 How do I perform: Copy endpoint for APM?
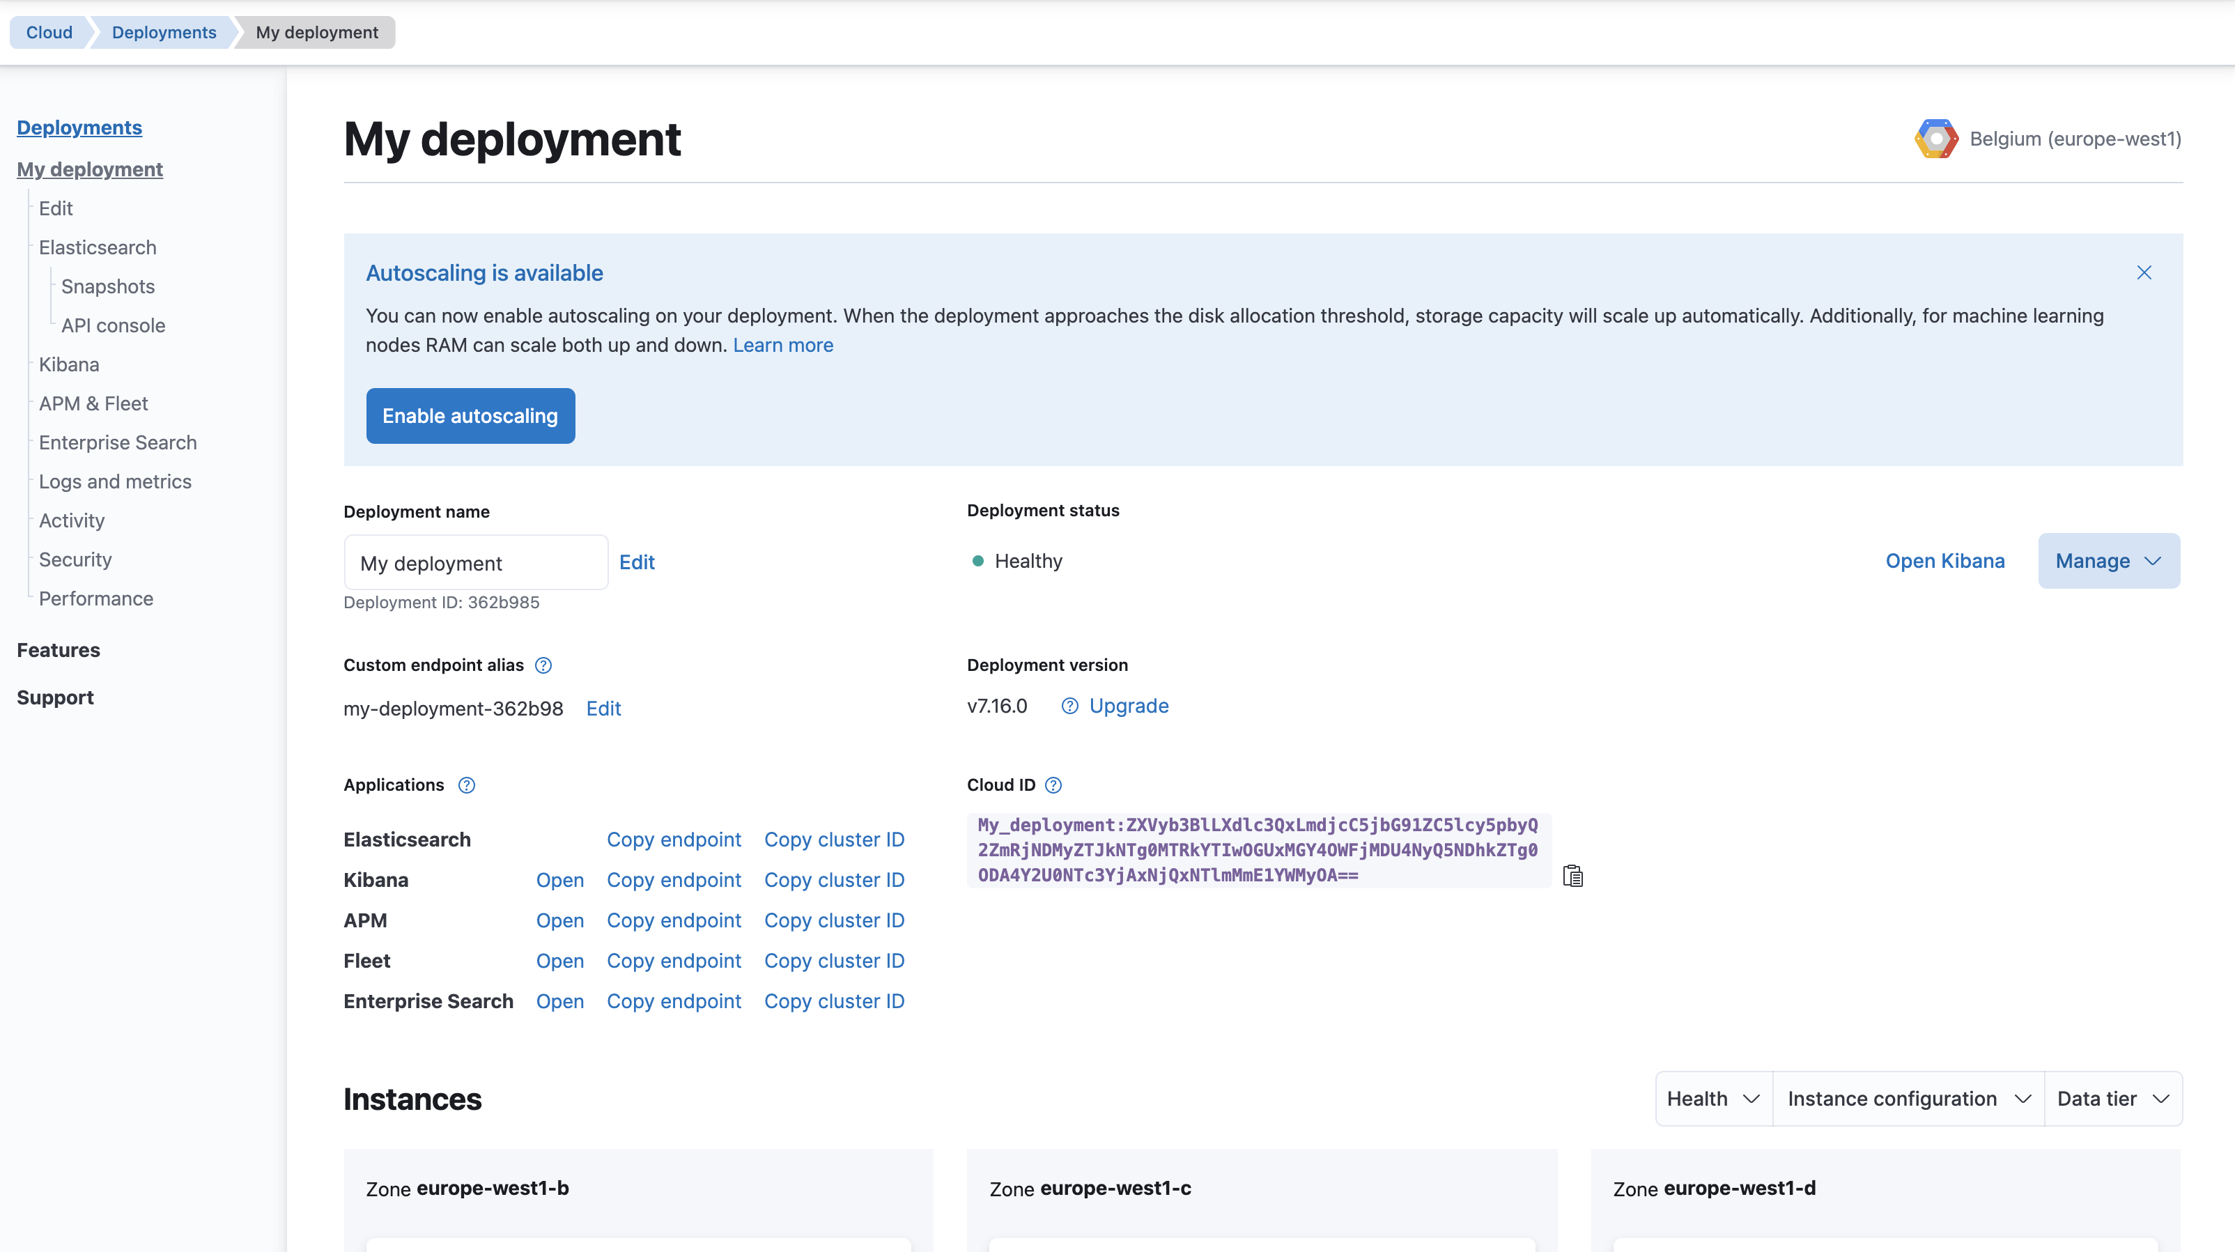(673, 920)
